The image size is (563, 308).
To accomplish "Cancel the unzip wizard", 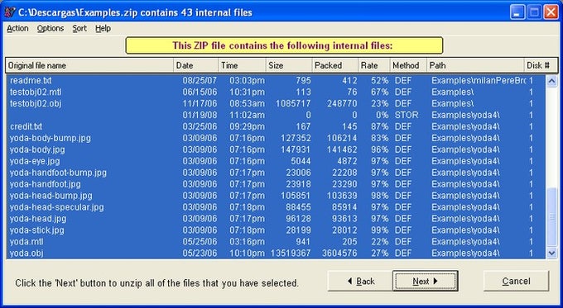I will 516,281.
